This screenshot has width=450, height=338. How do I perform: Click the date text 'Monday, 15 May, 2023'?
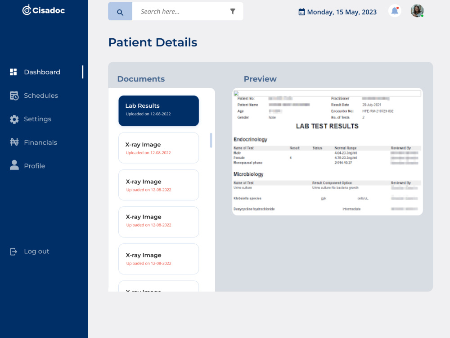[x=342, y=12]
